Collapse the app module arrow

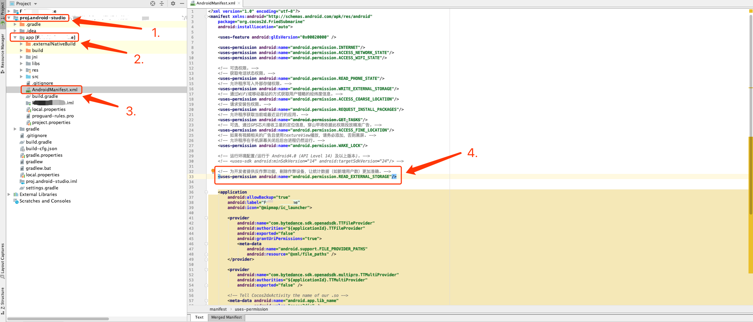click(15, 37)
